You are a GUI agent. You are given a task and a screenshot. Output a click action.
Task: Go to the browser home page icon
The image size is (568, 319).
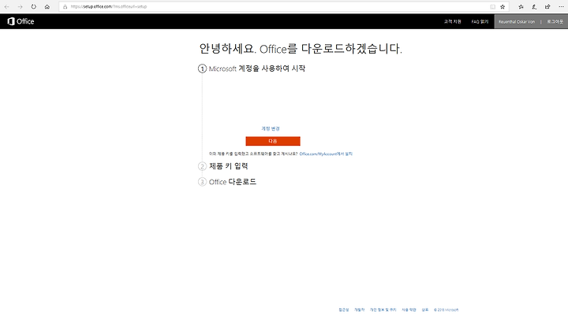pyautogui.click(x=47, y=7)
